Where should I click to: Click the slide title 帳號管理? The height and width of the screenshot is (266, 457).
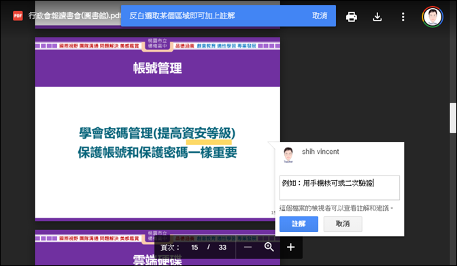click(x=157, y=68)
